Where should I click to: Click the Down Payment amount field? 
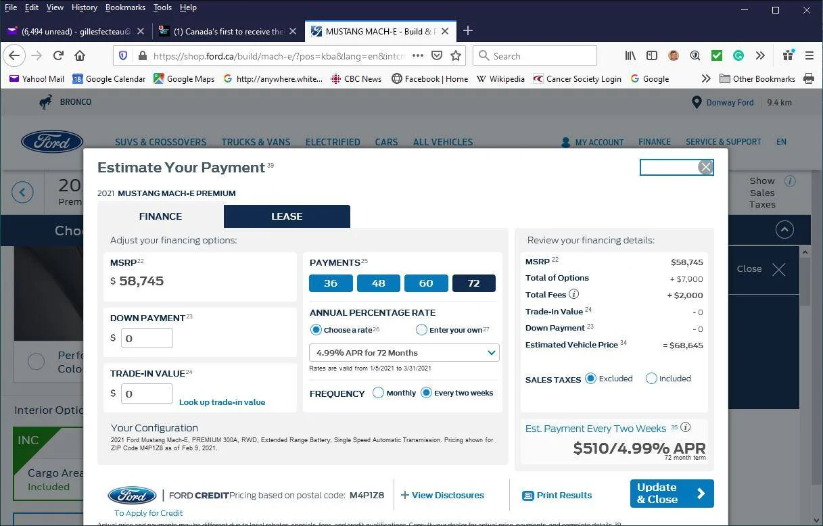tap(147, 338)
